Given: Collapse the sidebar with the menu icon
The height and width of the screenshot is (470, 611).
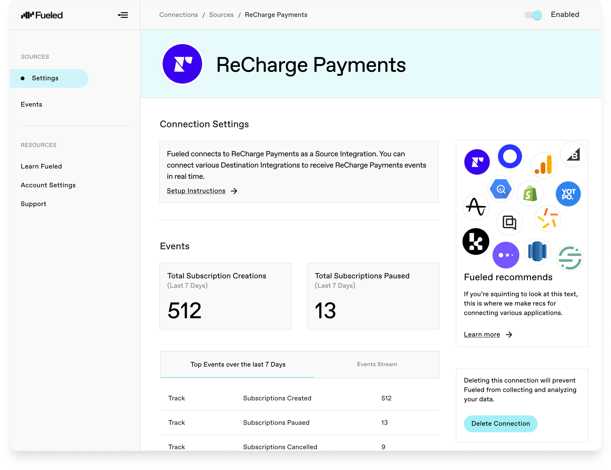Looking at the screenshot, I should click(123, 15).
